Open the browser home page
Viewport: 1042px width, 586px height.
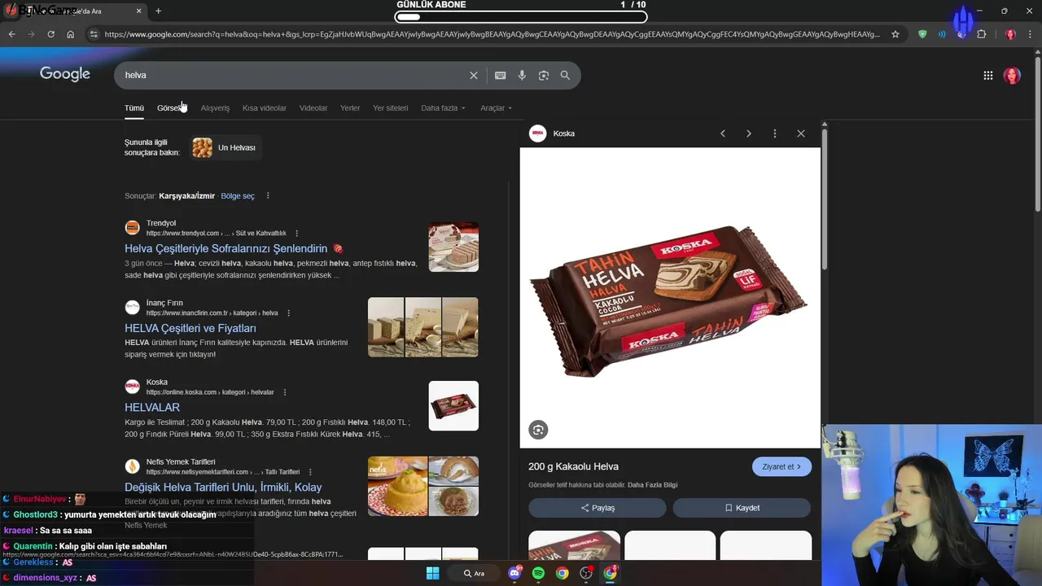coord(70,34)
